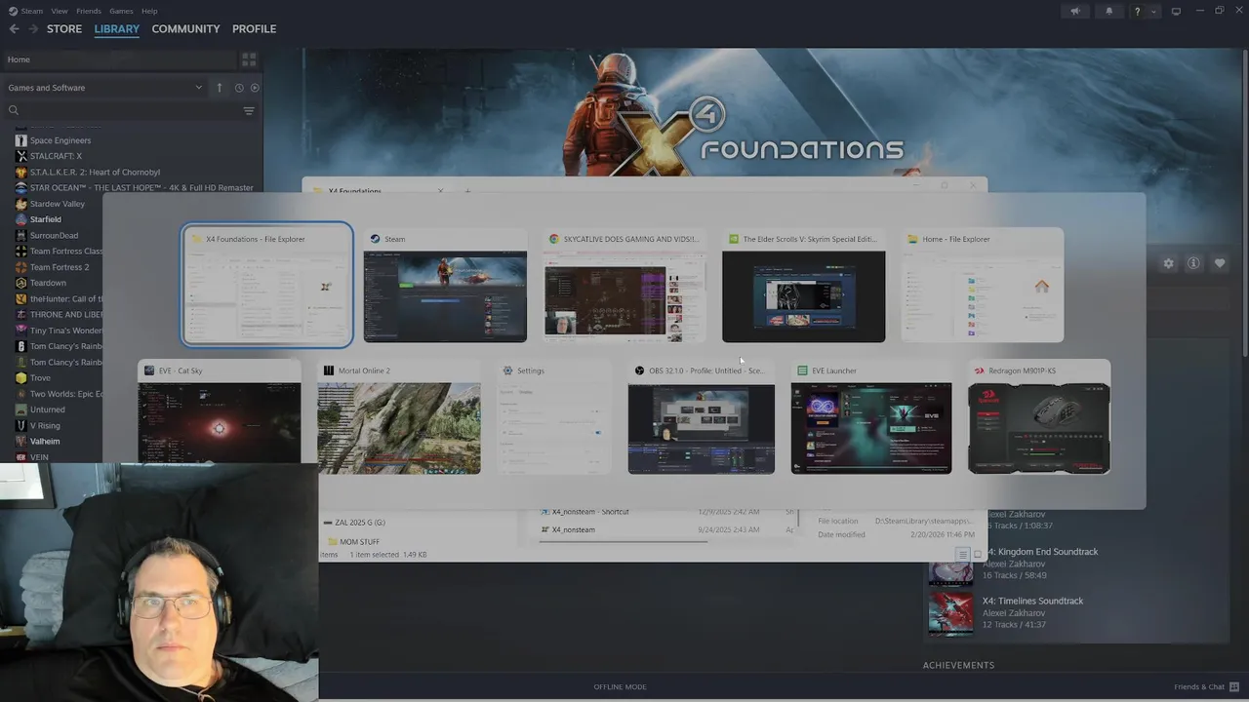The width and height of the screenshot is (1249, 702).
Task: Open Friends & Chat panel
Action: pyautogui.click(x=1206, y=686)
